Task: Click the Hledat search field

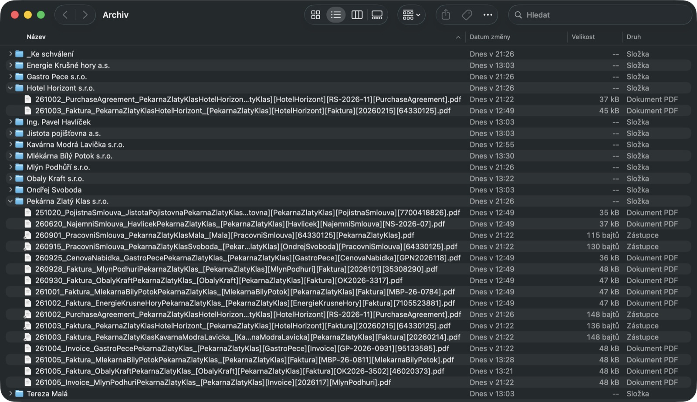Action: (x=600, y=15)
